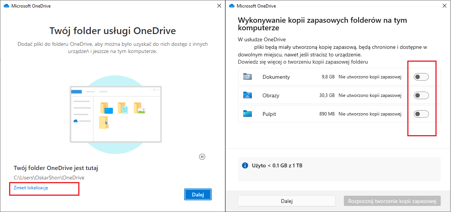
Task: Enable backup switch for Obrazy folder
Action: [x=421, y=95]
